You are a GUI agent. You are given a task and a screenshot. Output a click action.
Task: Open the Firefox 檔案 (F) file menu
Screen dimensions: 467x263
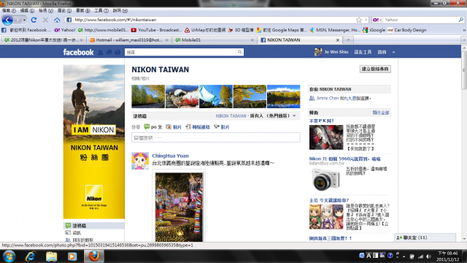click(x=9, y=11)
